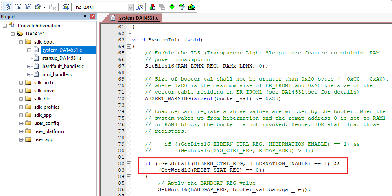392x196 pixels.
Task: Click the LOAD download to flash icon
Action: (x=66, y=7)
